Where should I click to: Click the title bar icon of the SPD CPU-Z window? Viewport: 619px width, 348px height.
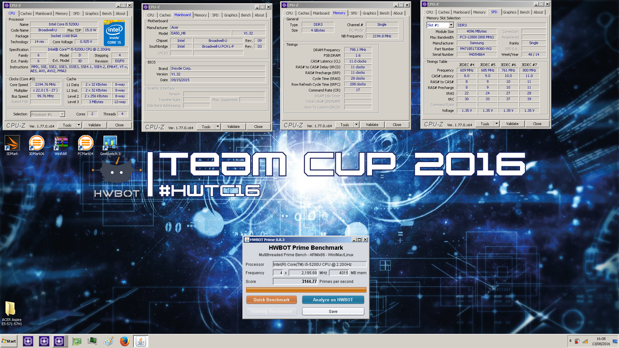tap(425, 4)
